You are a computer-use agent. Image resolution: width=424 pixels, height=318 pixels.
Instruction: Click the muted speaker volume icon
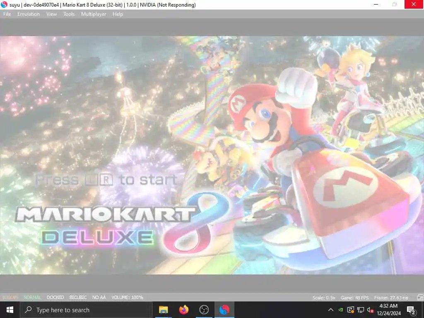click(x=370, y=310)
